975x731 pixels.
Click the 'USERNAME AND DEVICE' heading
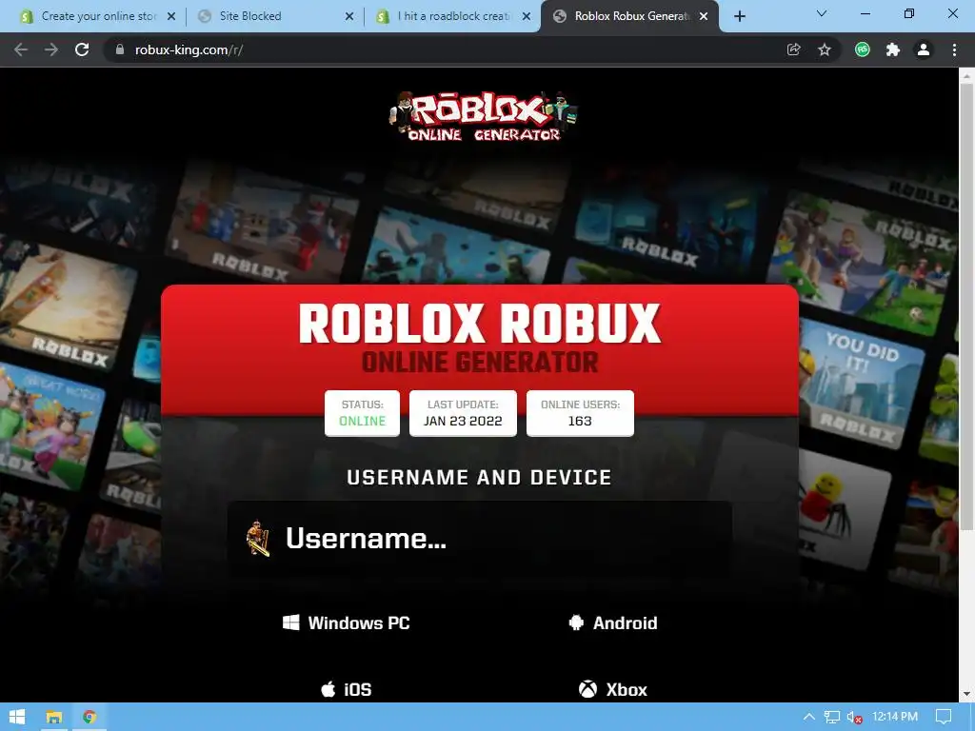tap(480, 478)
